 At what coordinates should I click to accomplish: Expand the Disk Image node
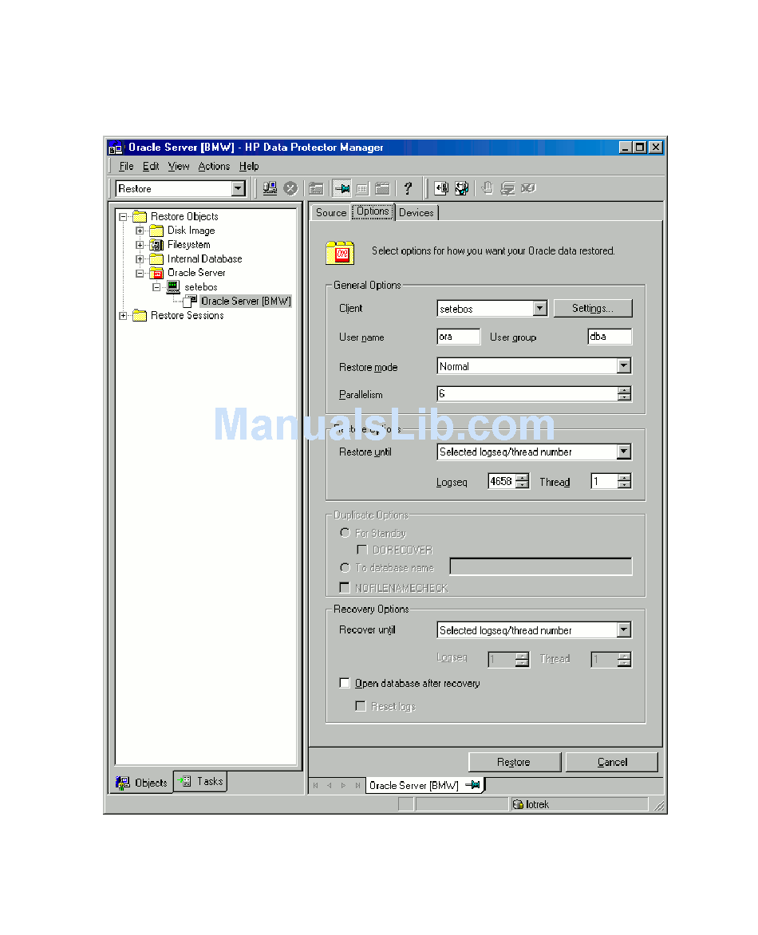click(140, 231)
